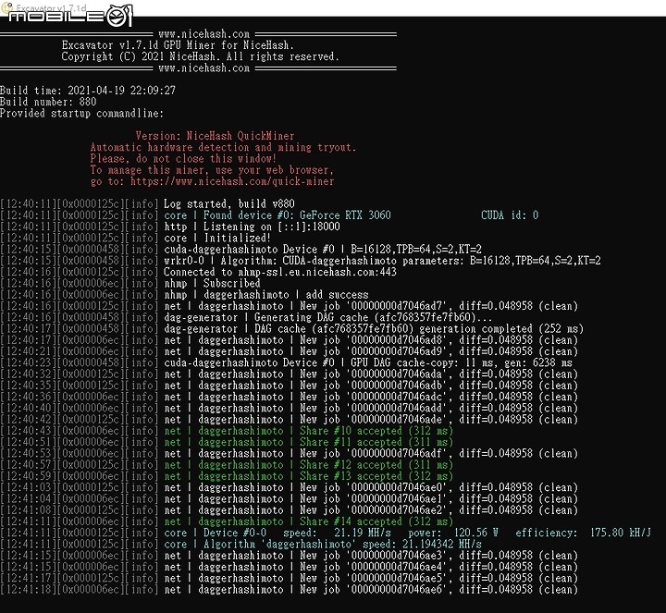666x613 pixels.
Task: Click New job '00000000d7046ae6' line
Action: pyautogui.click(x=371, y=590)
